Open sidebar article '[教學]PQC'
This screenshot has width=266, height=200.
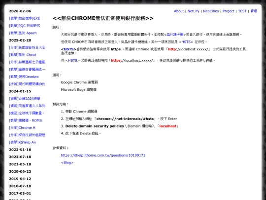click(25, 26)
